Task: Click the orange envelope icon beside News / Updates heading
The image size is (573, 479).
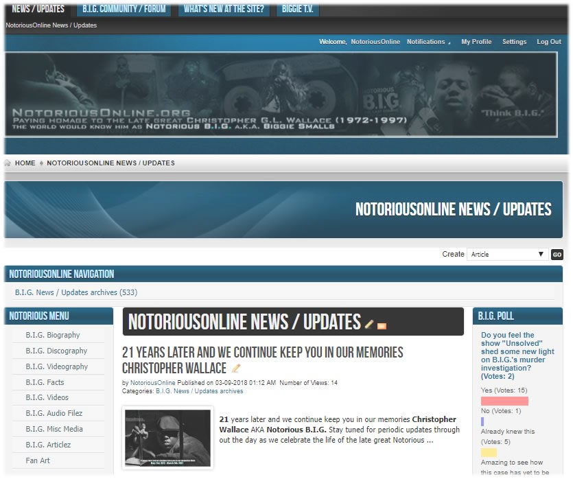Action: click(382, 326)
